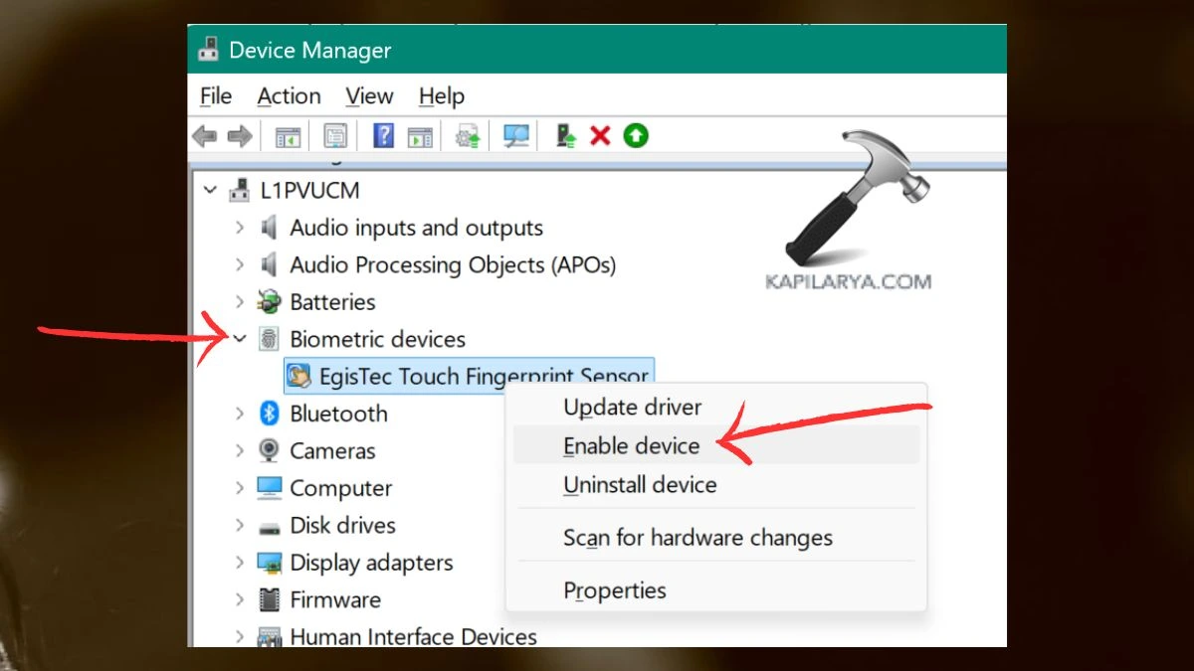Open the Action menu in menu bar
Image resolution: width=1194 pixels, height=671 pixels.
pos(289,96)
